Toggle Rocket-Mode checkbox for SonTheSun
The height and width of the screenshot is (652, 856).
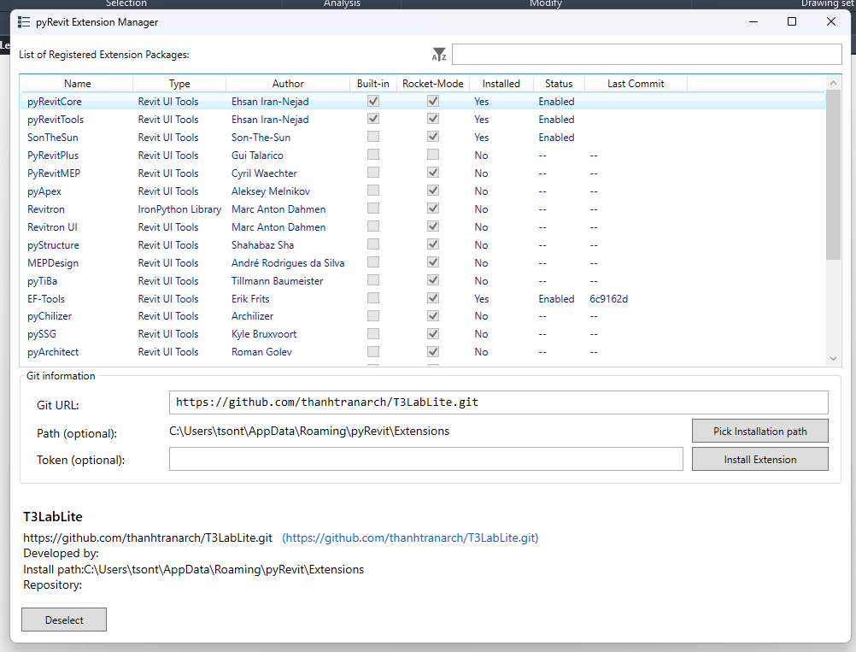(x=433, y=137)
